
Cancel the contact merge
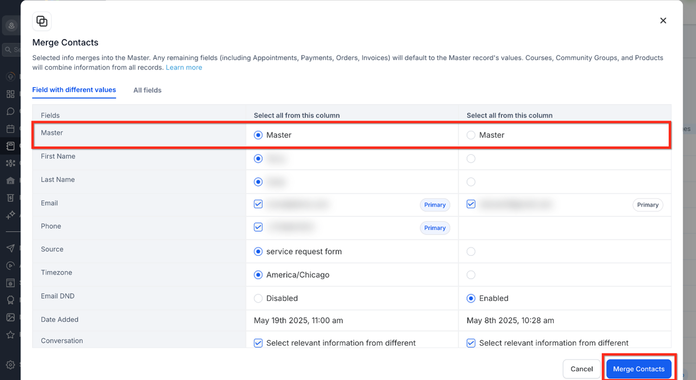[581, 369]
